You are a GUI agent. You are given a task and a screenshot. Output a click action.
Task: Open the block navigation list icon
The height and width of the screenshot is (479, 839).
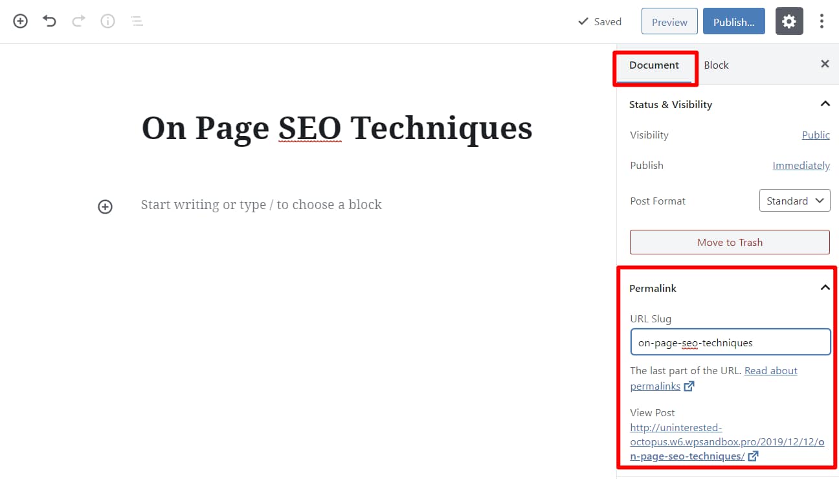[137, 21]
